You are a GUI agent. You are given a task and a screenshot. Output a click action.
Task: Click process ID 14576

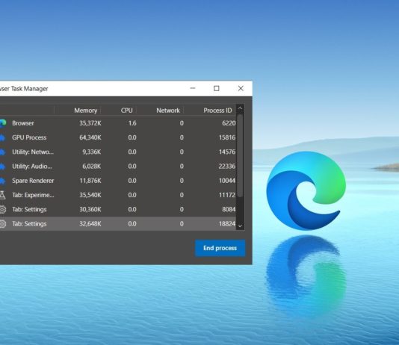coord(227,152)
